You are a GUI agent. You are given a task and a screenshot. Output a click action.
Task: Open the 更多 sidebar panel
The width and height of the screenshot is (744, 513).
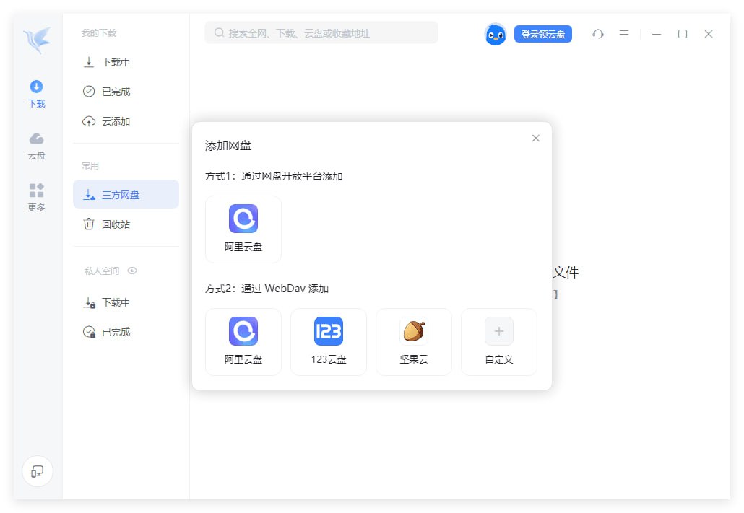(36, 197)
